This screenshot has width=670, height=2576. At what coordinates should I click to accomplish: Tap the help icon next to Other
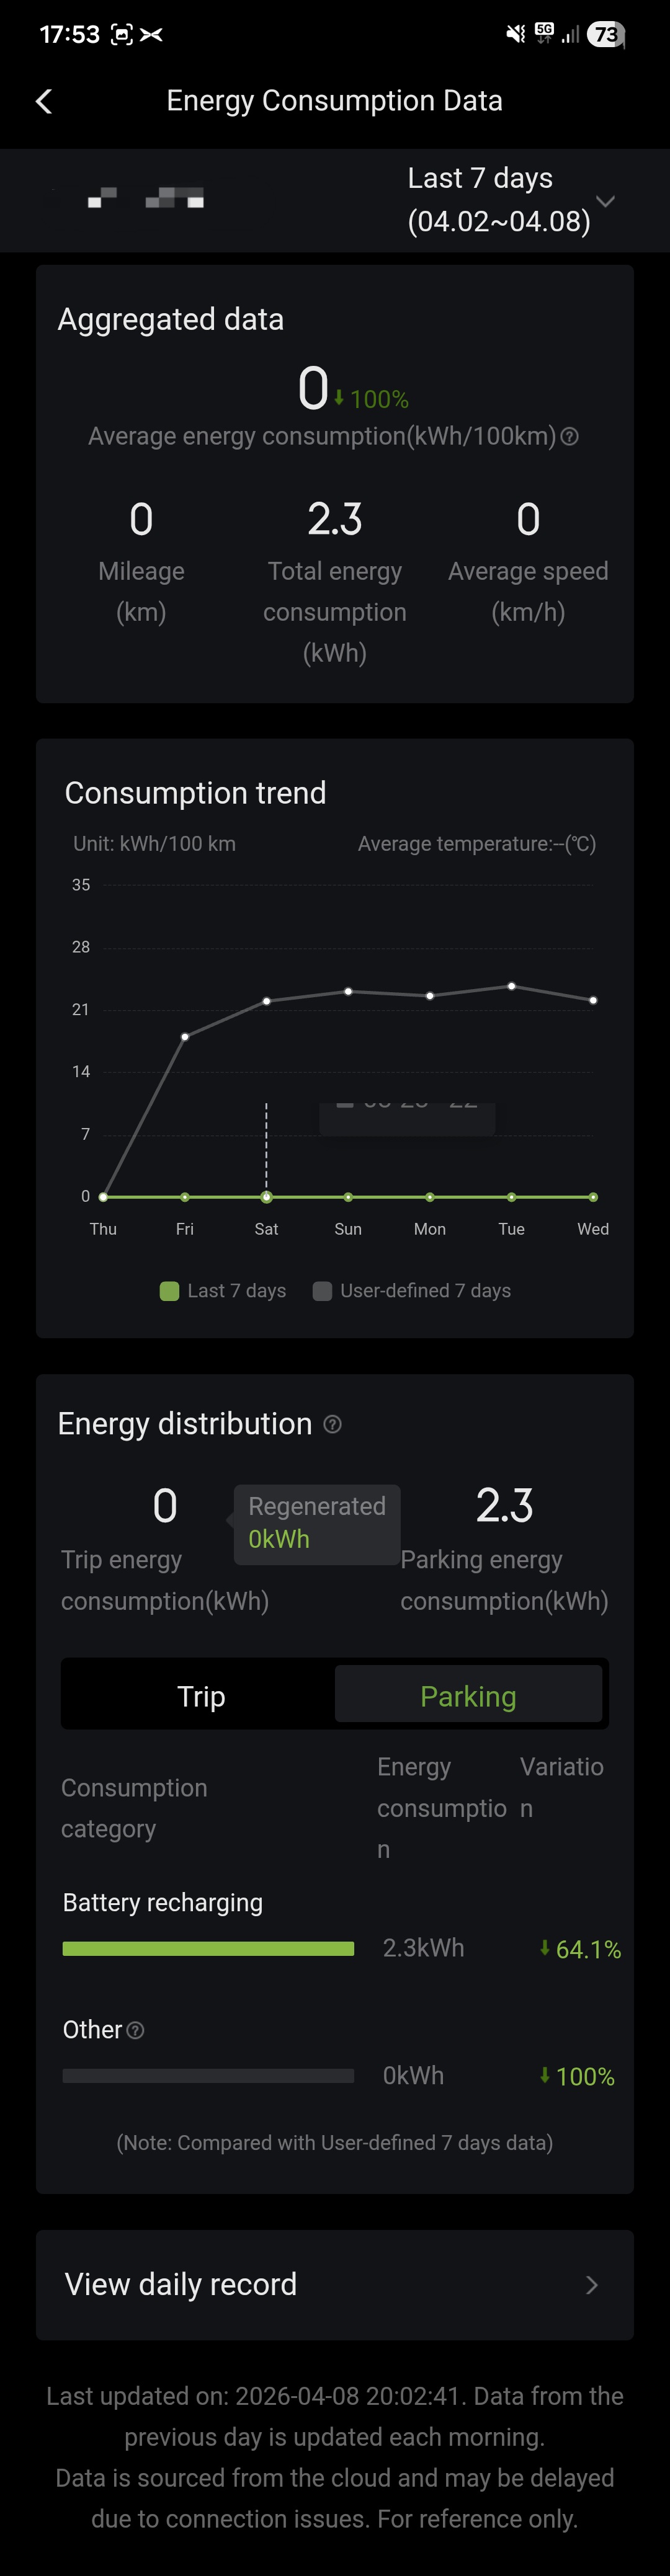tap(136, 2030)
